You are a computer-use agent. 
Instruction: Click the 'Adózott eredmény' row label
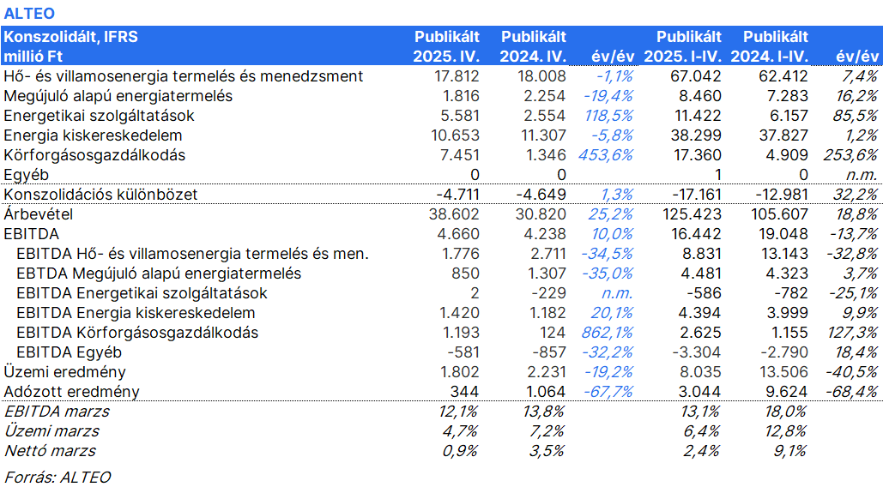point(71,392)
